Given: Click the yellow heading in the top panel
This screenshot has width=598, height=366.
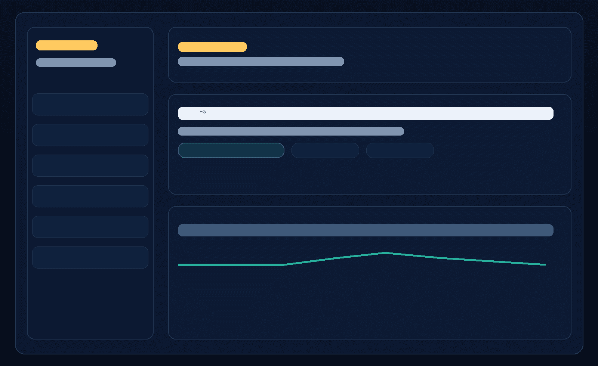Looking at the screenshot, I should [x=212, y=47].
